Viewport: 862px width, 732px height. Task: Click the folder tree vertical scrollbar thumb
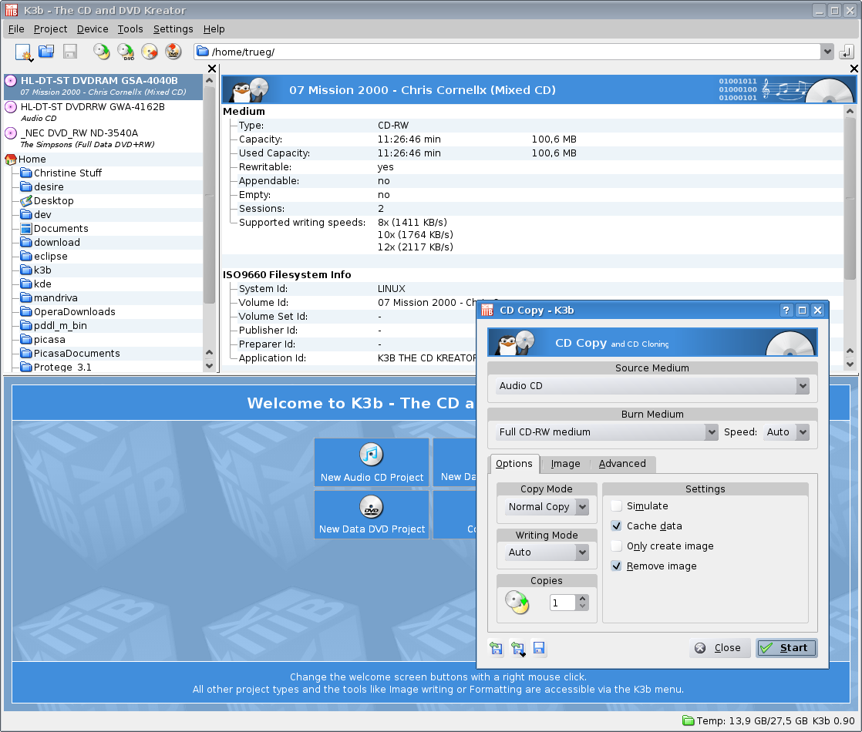point(209,195)
